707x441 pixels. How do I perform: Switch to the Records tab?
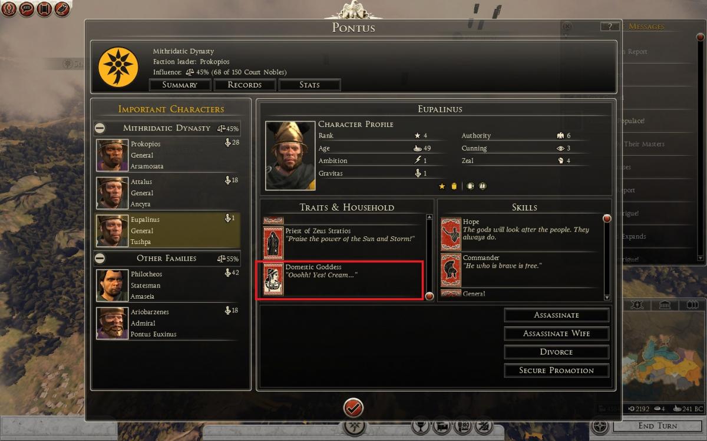click(x=245, y=85)
